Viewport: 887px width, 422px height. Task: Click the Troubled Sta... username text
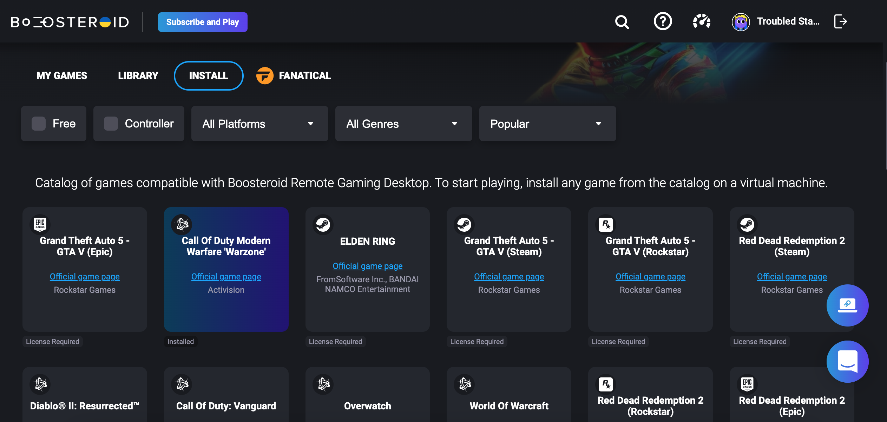(788, 21)
